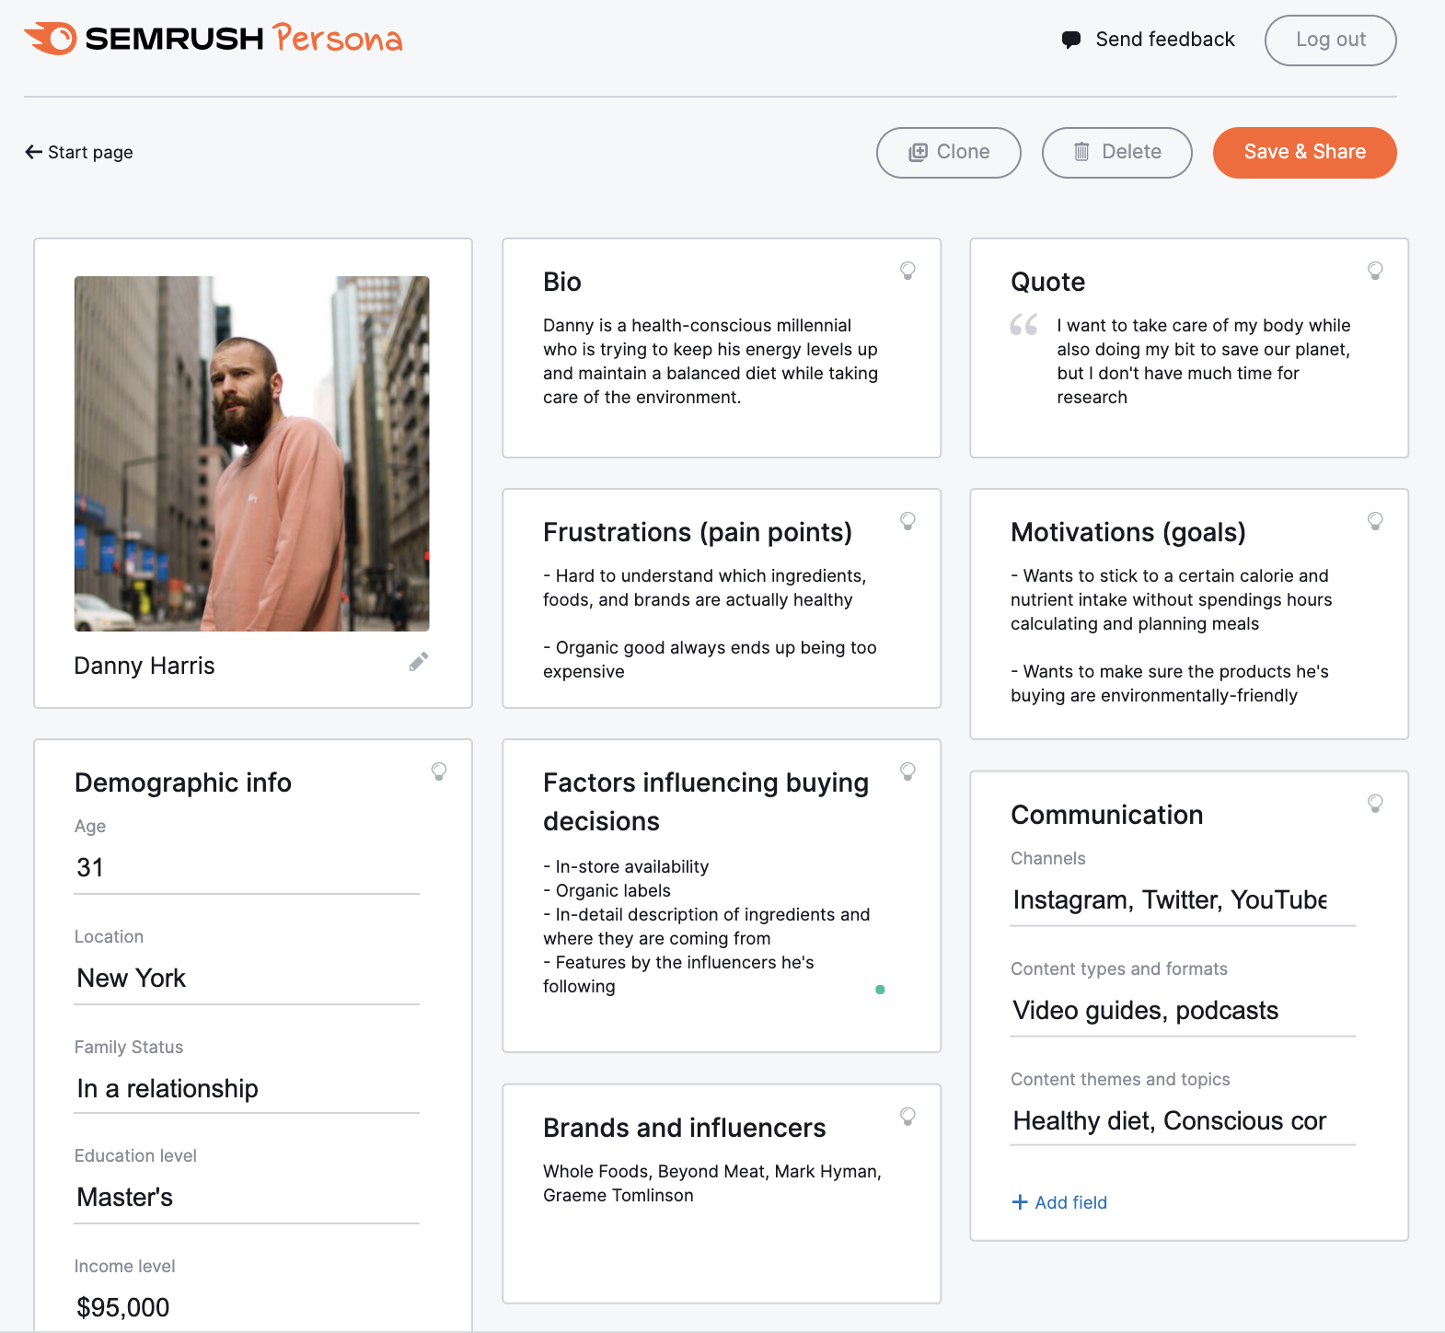Click the Bio card heading
This screenshot has height=1333, width=1445.
click(562, 282)
